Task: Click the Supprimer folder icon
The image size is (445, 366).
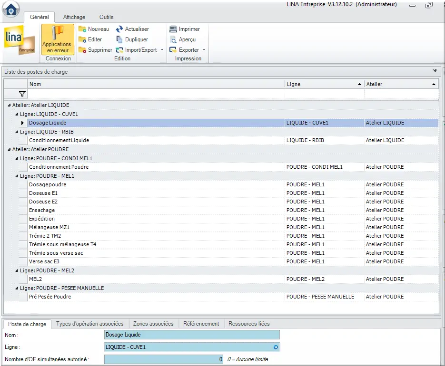Action: [82, 50]
